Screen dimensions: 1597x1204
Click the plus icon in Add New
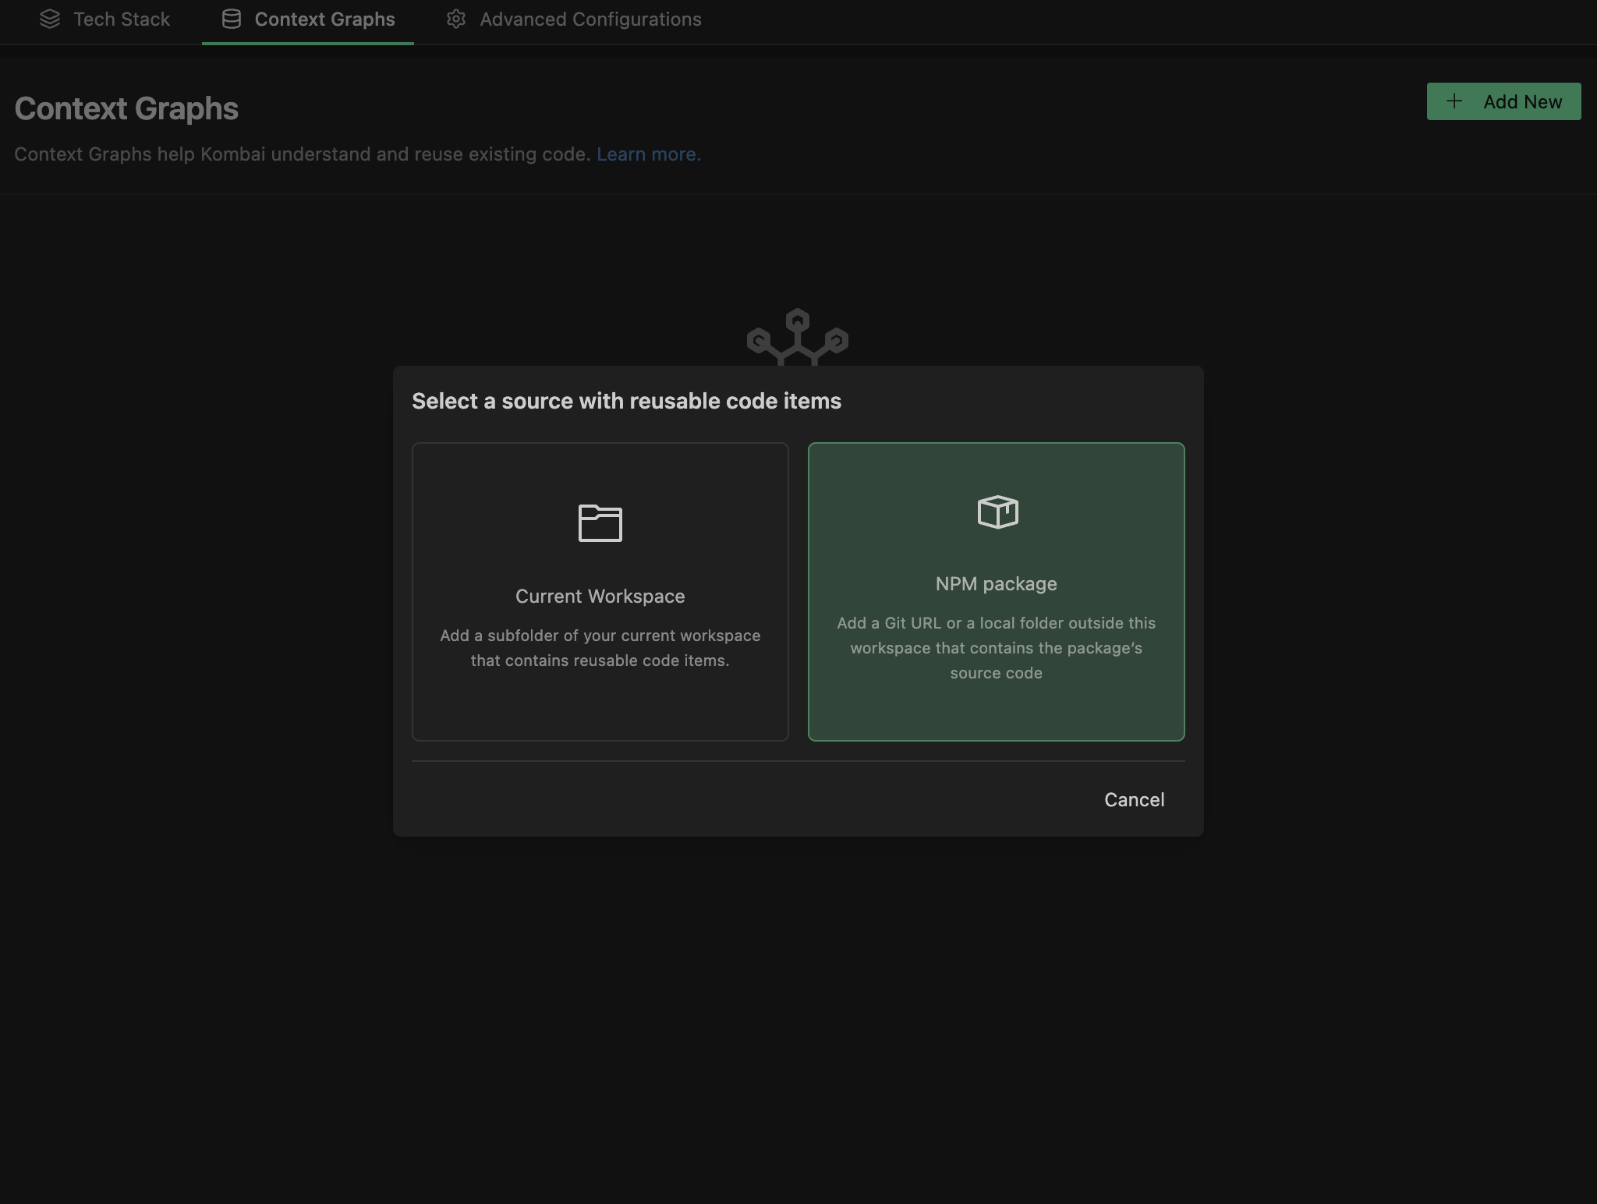coord(1454,101)
